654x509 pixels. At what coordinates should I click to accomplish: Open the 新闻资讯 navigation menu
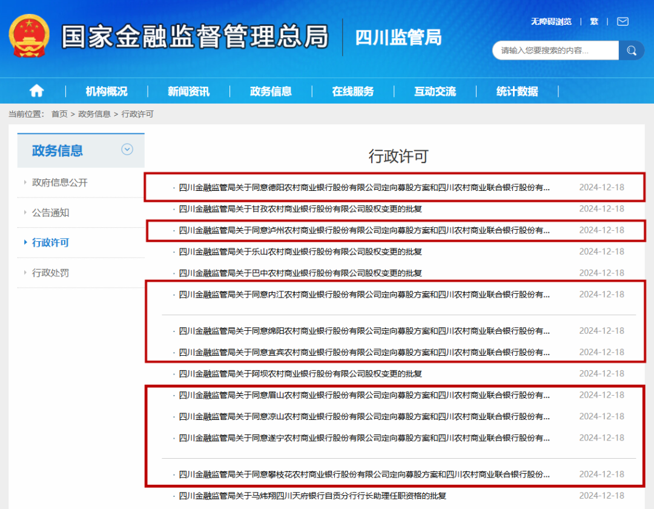click(188, 91)
